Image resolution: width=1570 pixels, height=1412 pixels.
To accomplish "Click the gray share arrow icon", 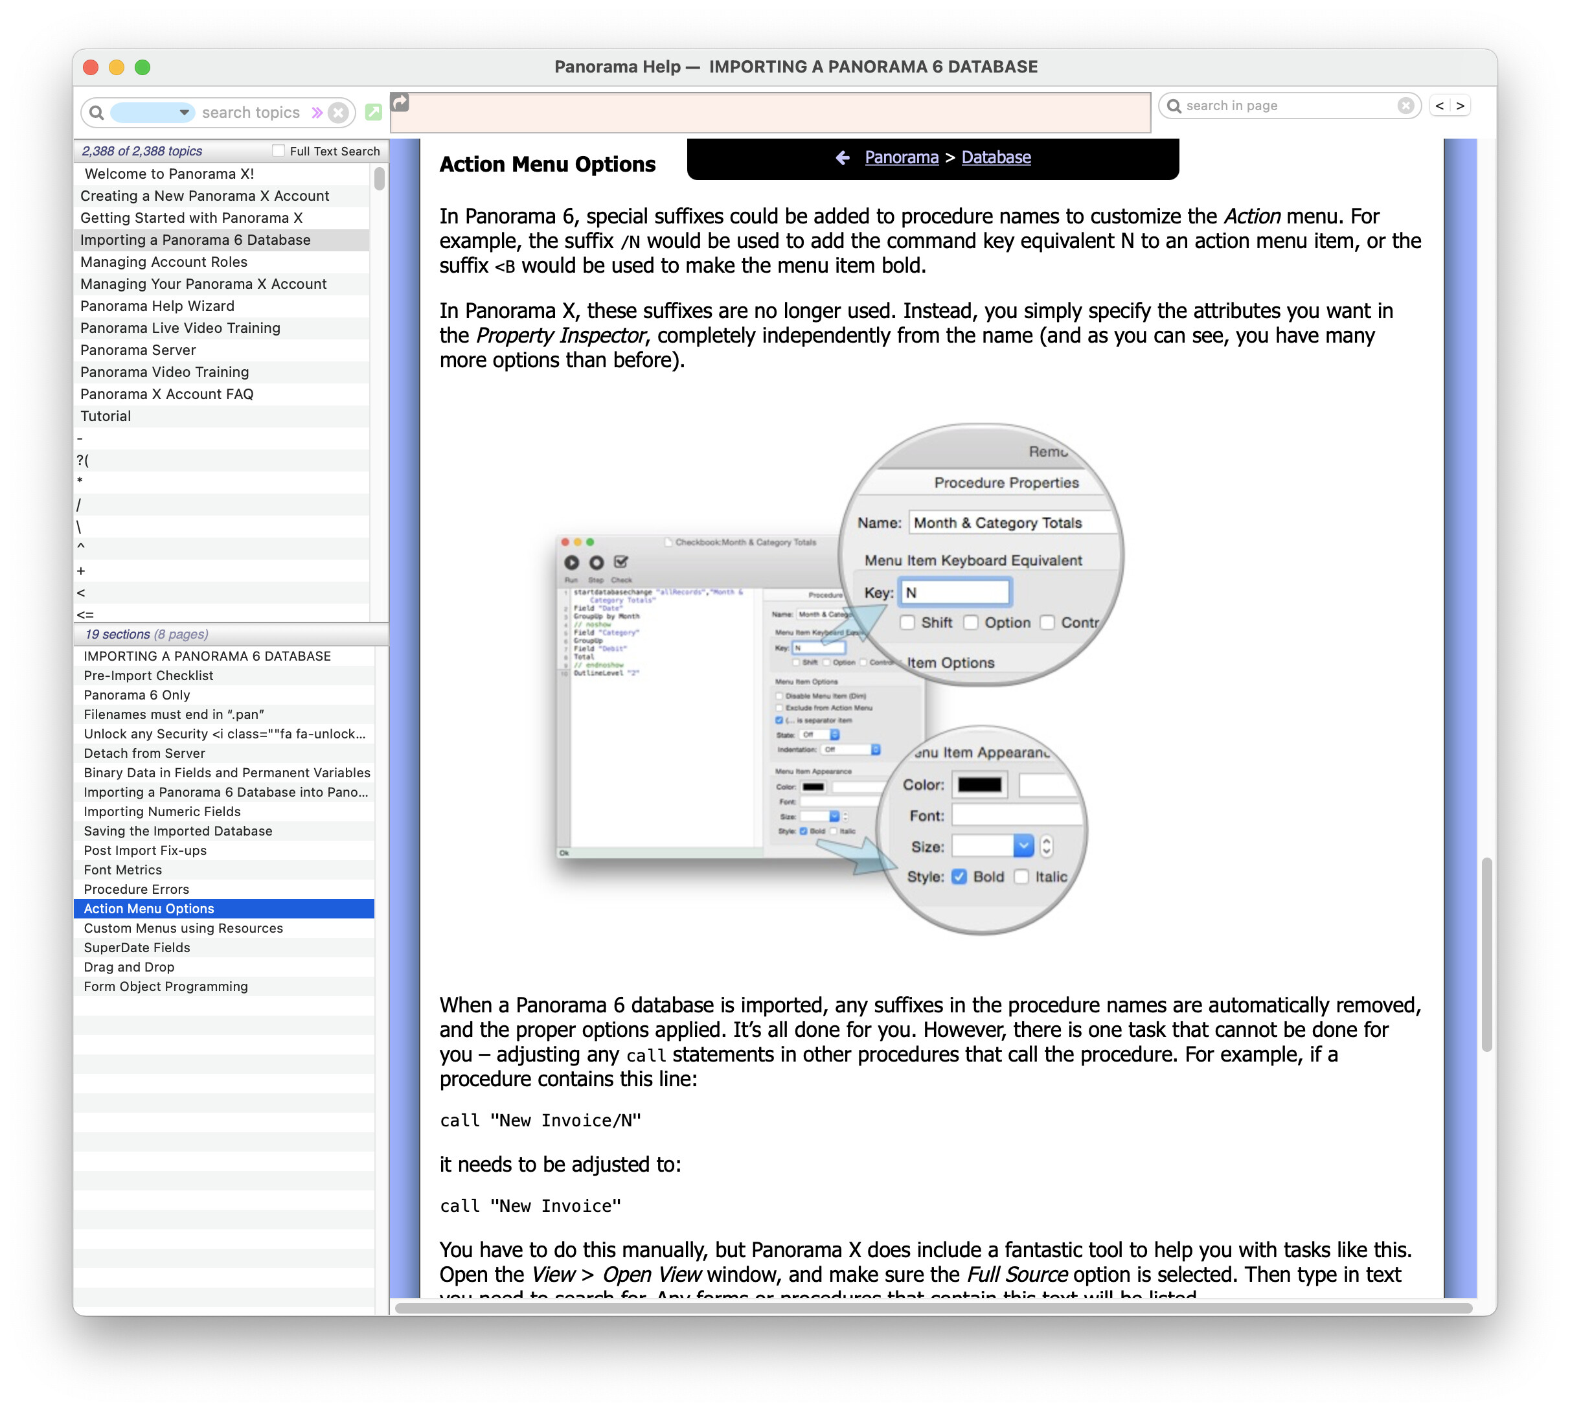I will [x=400, y=102].
